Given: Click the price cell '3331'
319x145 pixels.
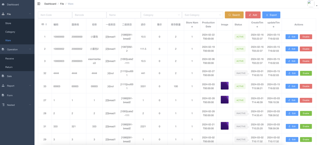Looking at the screenshot, I should (143, 86).
